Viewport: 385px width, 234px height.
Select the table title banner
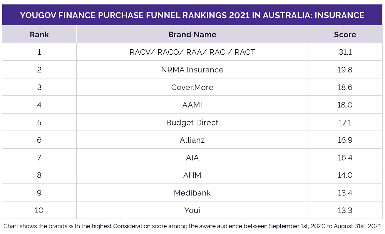(192, 15)
